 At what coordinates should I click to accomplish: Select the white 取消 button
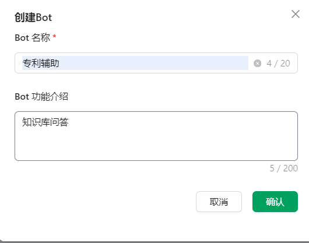pyautogui.click(x=219, y=202)
